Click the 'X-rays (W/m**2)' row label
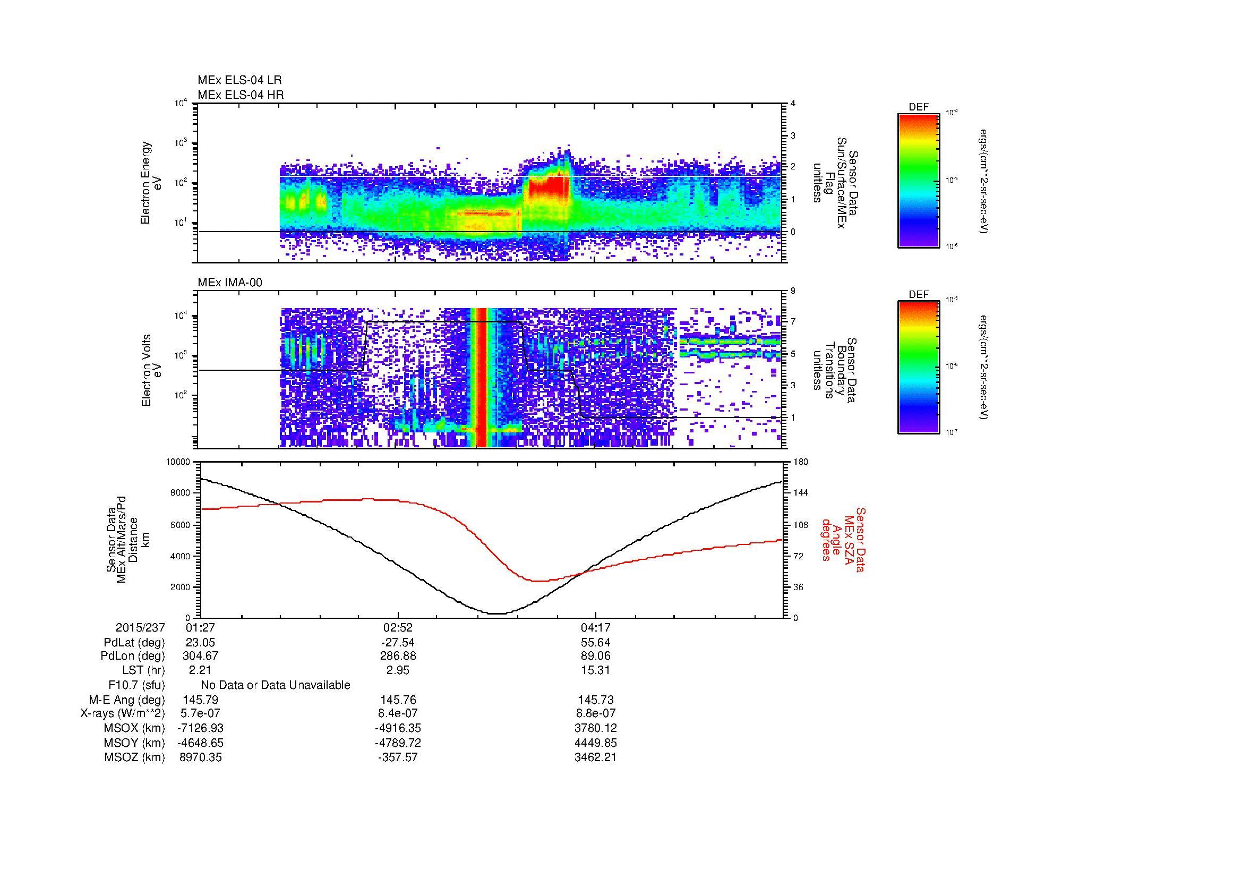Screen dimensions: 1242x878 point(123,714)
